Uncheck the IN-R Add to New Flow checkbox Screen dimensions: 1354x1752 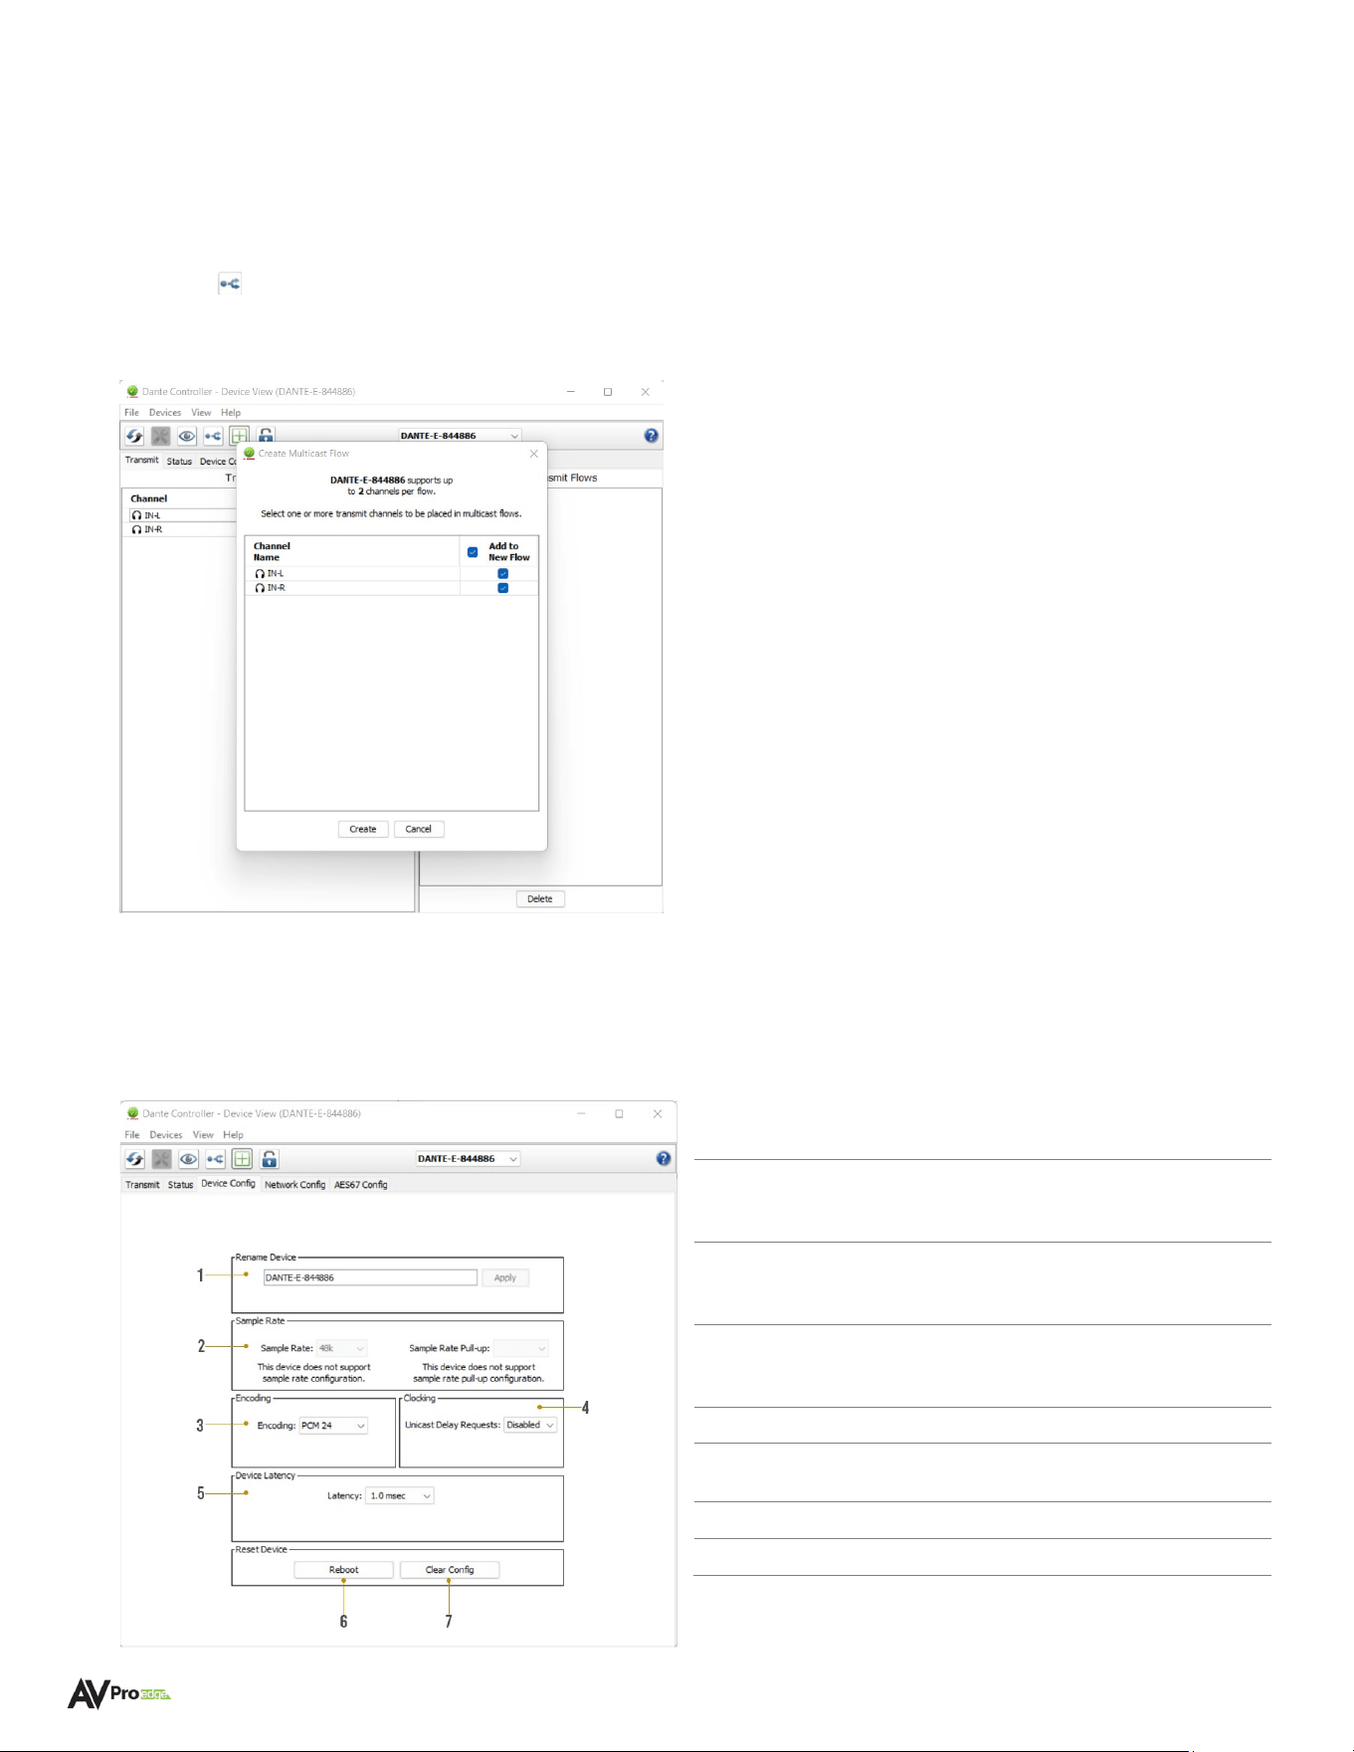[502, 588]
